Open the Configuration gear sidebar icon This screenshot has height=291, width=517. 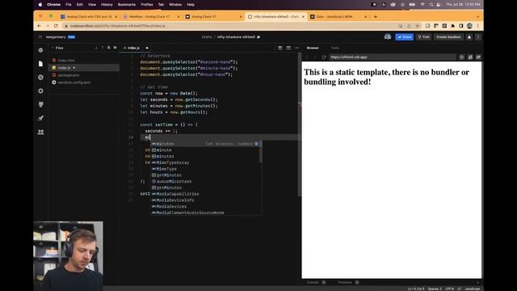[x=40, y=91]
